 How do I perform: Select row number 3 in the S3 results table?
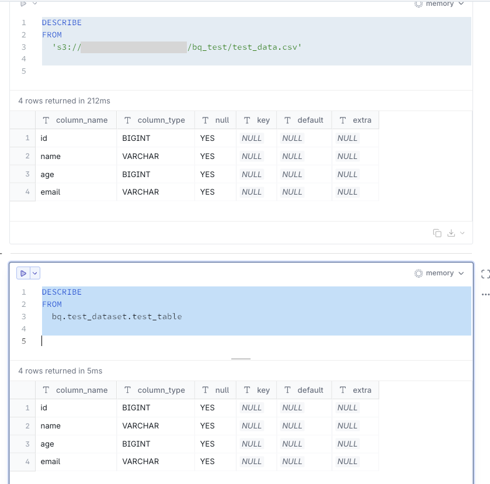point(27,174)
